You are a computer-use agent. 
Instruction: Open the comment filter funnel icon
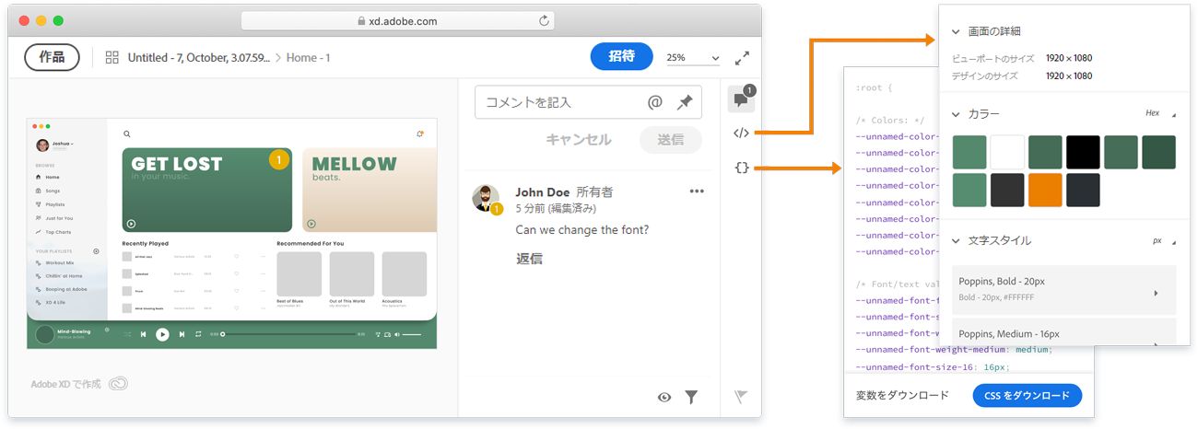click(691, 397)
